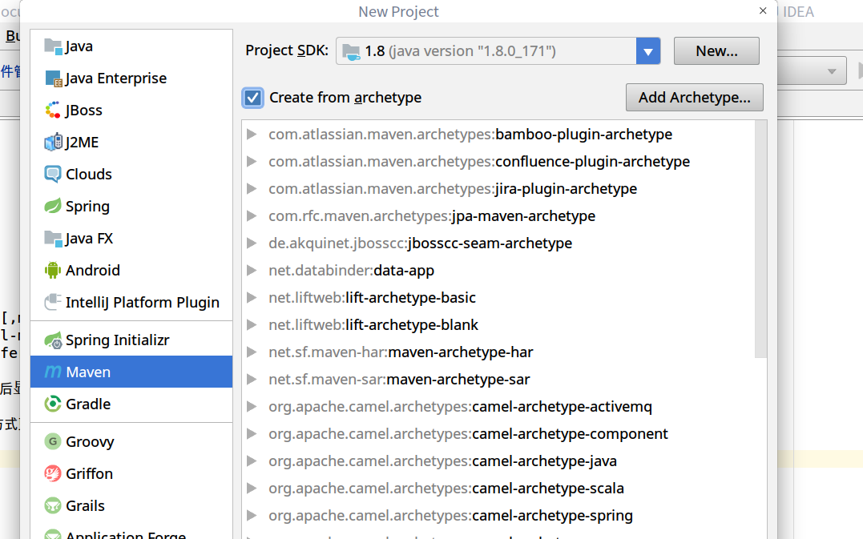The image size is (863, 539).
Task: Expand jira-plugin-archetype entry
Action: point(252,189)
